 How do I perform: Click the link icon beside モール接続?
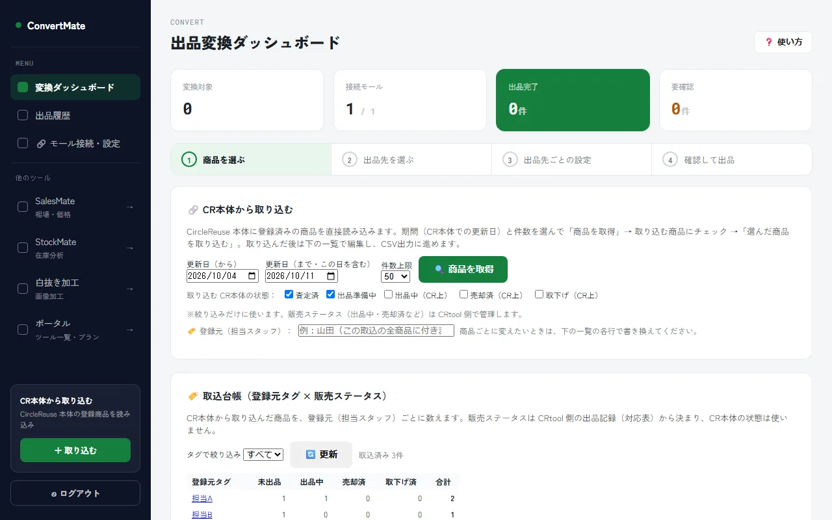pyautogui.click(x=41, y=144)
